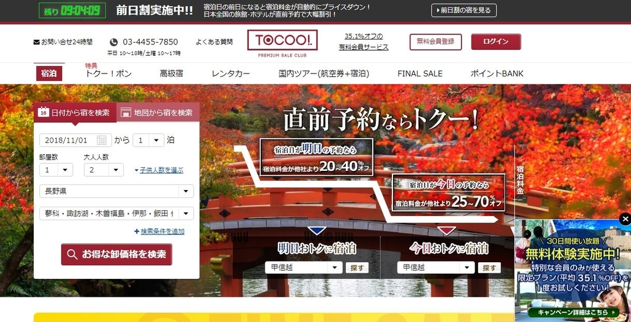
Task: Open the 部屋数 room count dropdown
Action: 56,170
